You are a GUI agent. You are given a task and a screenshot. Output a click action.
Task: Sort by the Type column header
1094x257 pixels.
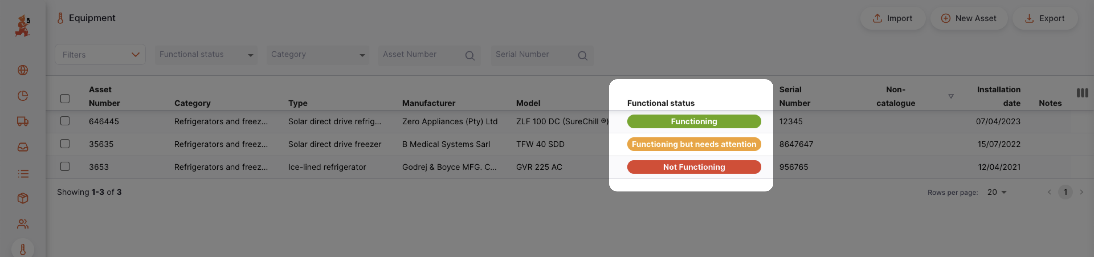point(298,103)
